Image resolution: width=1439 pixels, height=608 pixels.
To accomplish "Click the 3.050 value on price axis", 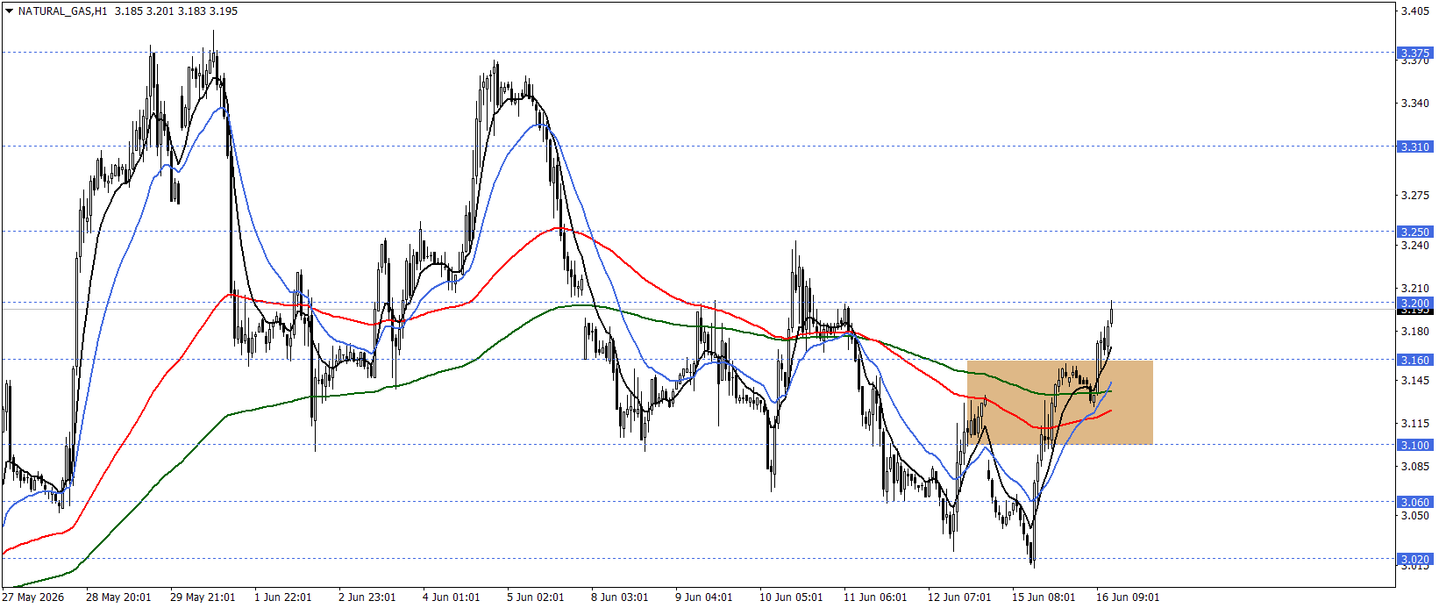I will pos(1414,515).
